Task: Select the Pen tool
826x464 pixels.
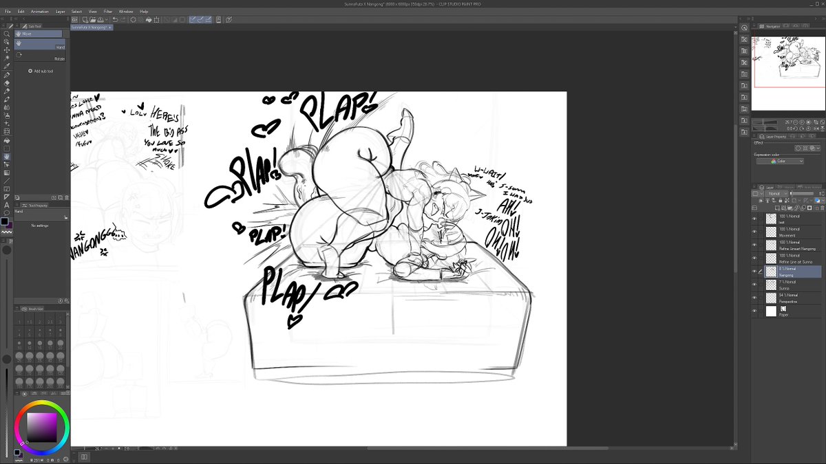Action: (7, 75)
